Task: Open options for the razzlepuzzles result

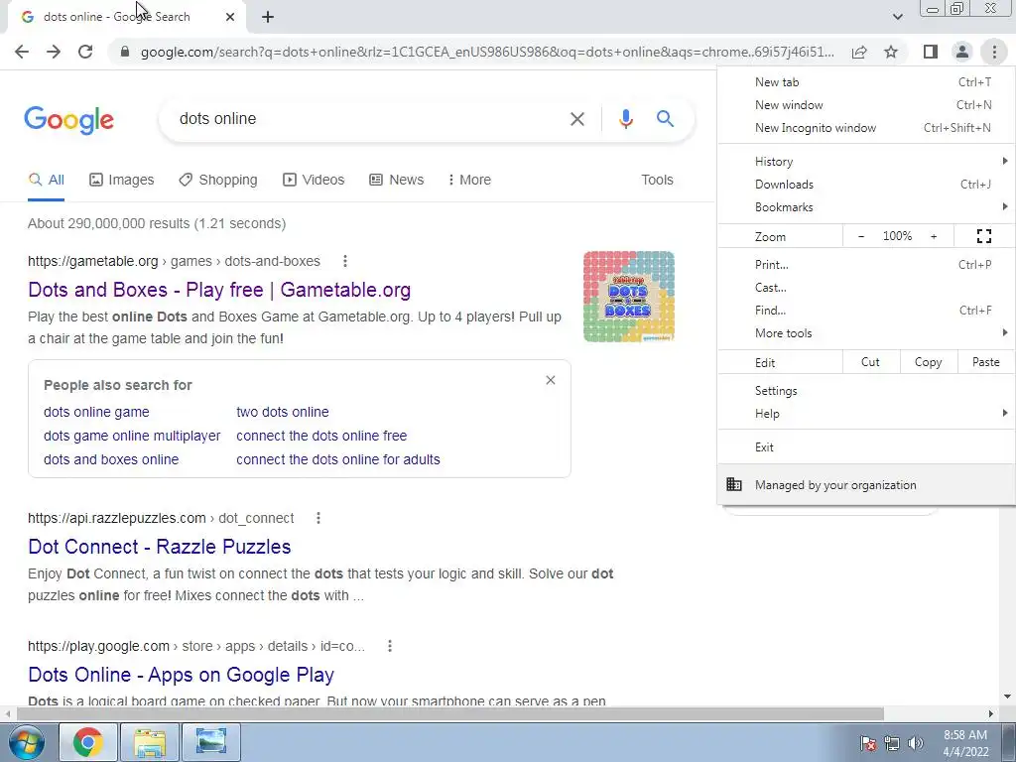Action: coord(318,518)
